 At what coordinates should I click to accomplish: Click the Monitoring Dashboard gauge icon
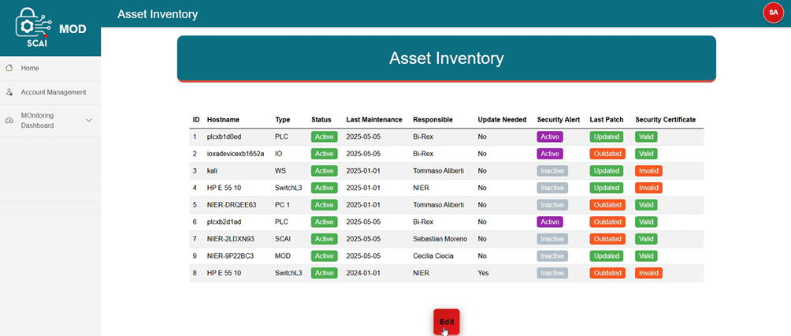click(9, 120)
